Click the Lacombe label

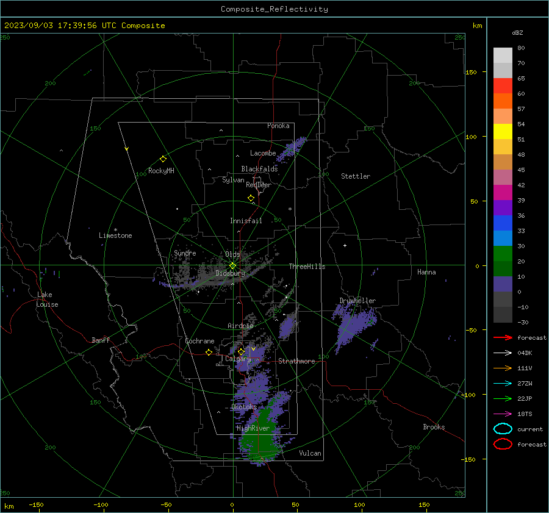263,153
